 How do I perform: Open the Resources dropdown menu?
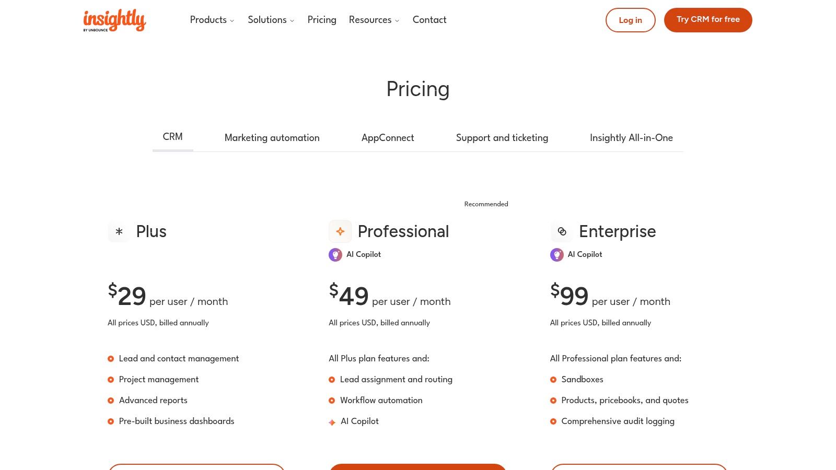point(374,20)
